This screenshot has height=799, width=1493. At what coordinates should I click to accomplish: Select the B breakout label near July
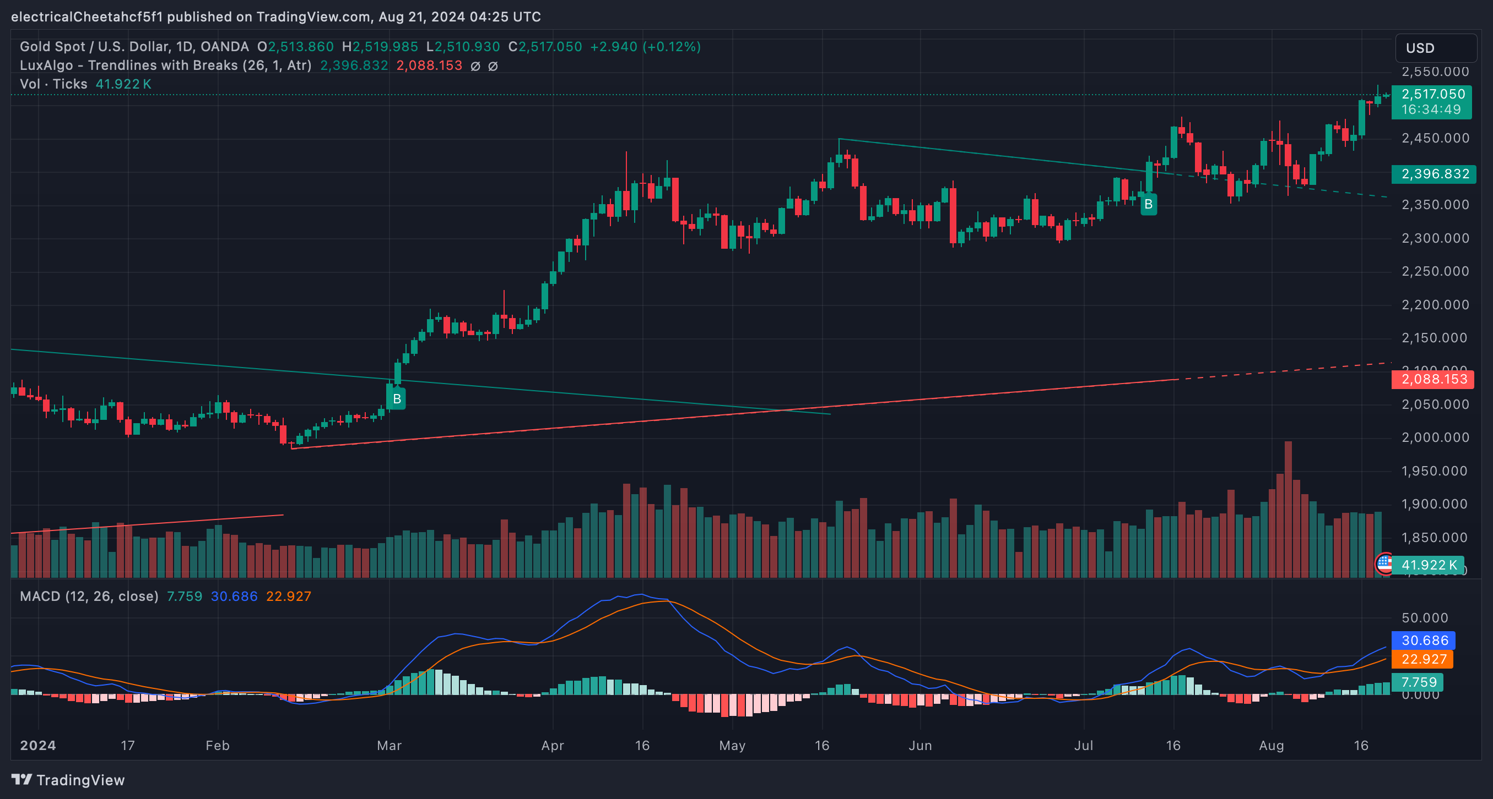pos(1148,203)
